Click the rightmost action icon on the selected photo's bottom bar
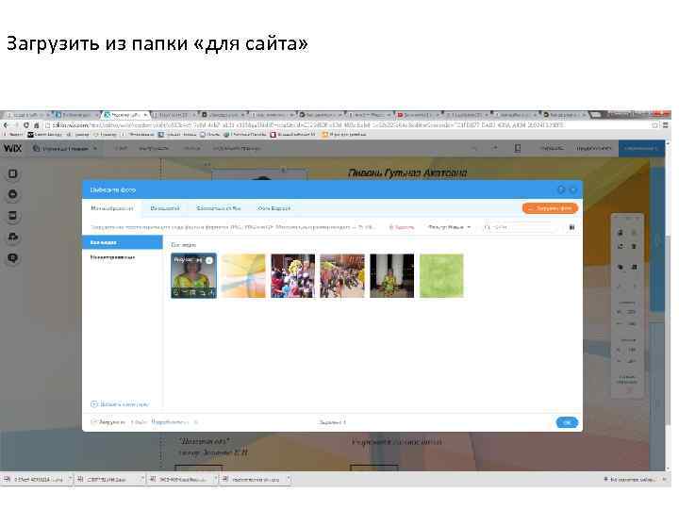The height and width of the screenshot is (509, 679). point(211,292)
